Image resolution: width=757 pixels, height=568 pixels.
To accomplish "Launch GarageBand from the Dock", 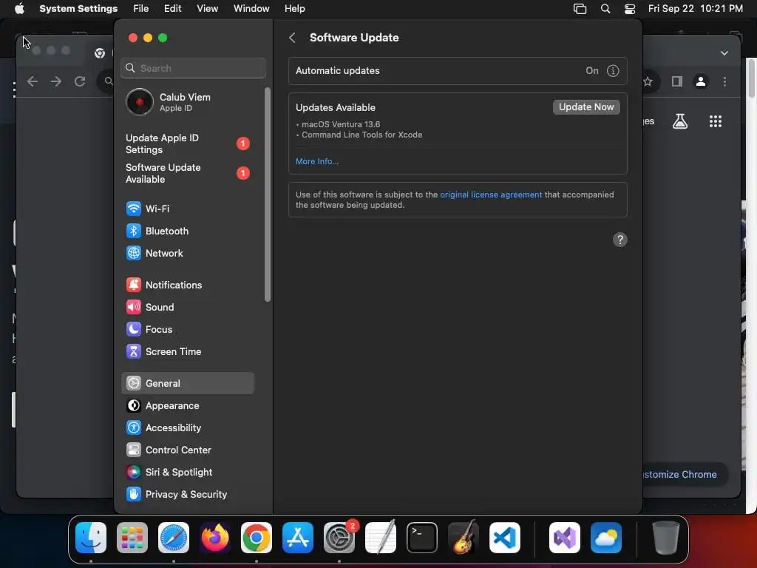I will click(464, 538).
